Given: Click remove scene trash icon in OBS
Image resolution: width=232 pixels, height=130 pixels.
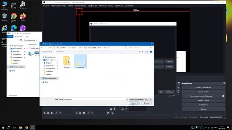Looking at the screenshot, I should coord(48,113).
